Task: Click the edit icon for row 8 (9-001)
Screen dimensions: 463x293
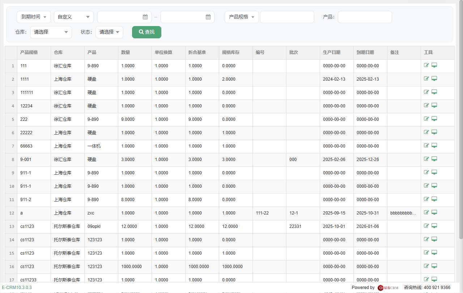Action: [426, 159]
